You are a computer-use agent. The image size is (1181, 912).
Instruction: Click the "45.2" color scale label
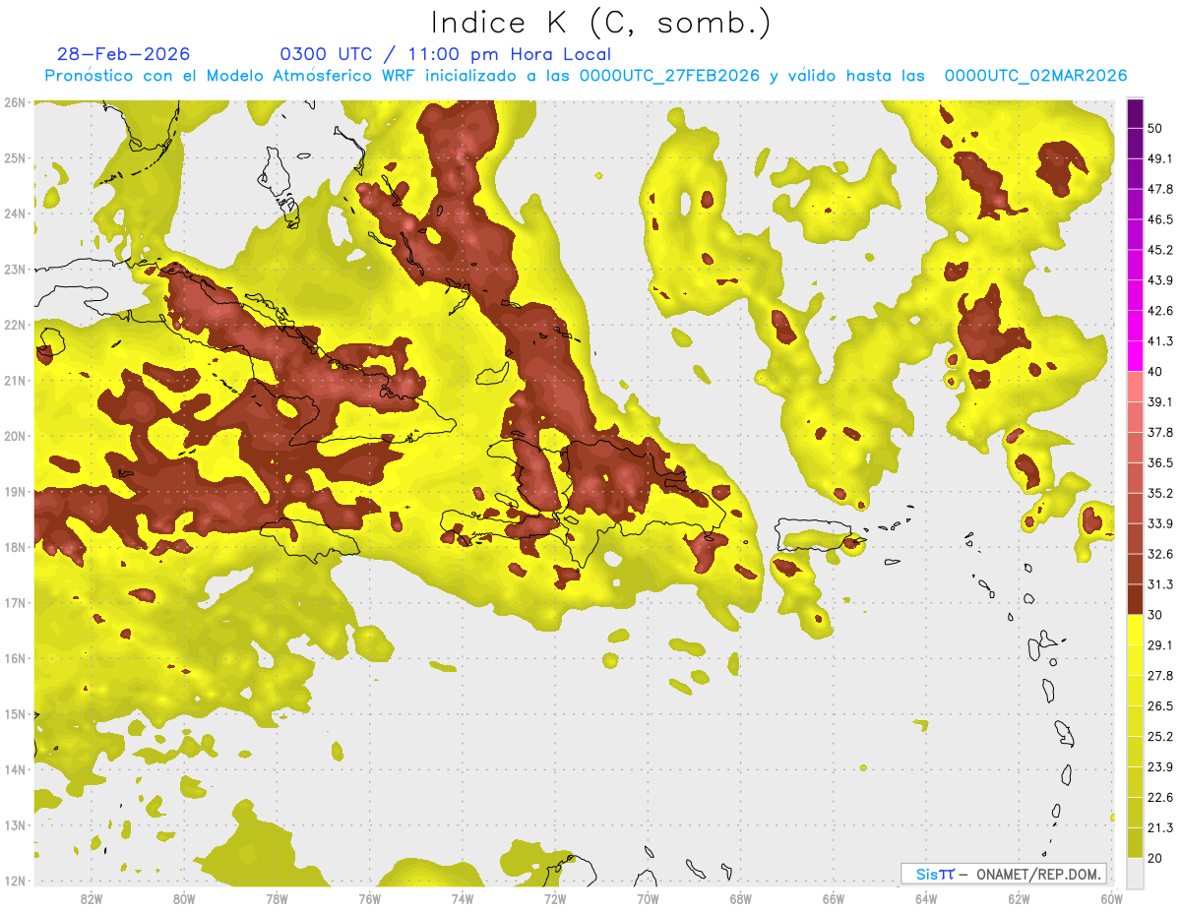[1160, 250]
